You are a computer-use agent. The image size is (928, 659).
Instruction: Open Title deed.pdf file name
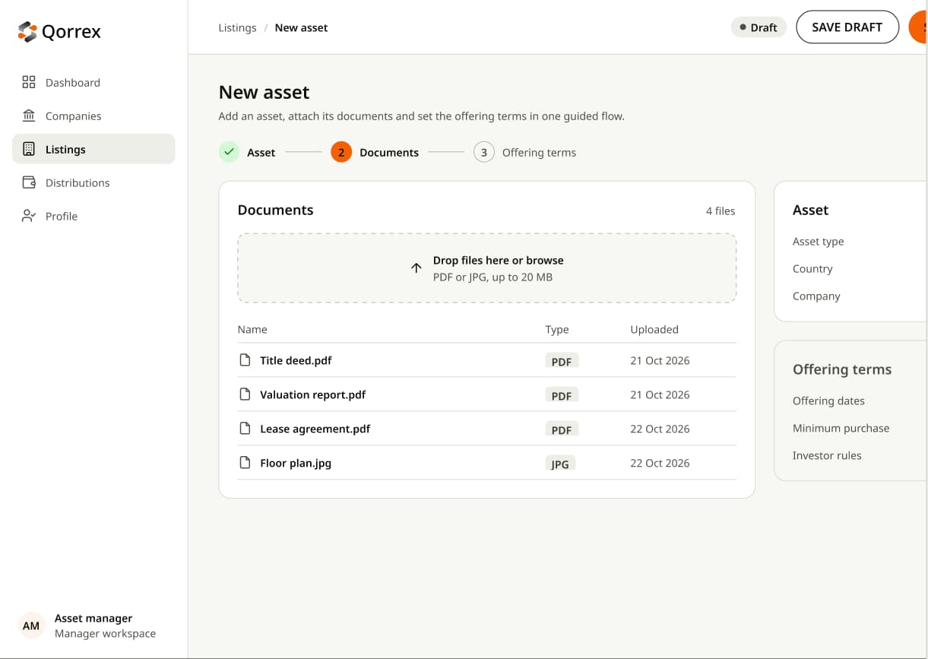click(296, 360)
